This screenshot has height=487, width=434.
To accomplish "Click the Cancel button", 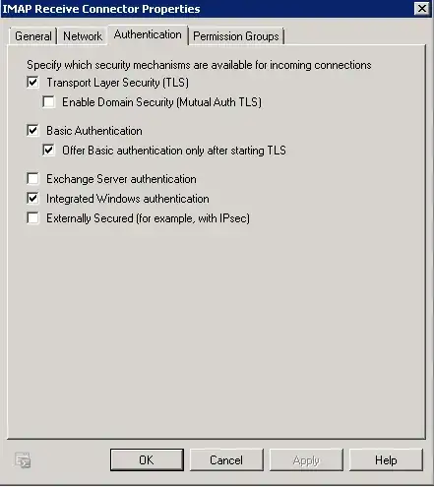I will point(226,459).
